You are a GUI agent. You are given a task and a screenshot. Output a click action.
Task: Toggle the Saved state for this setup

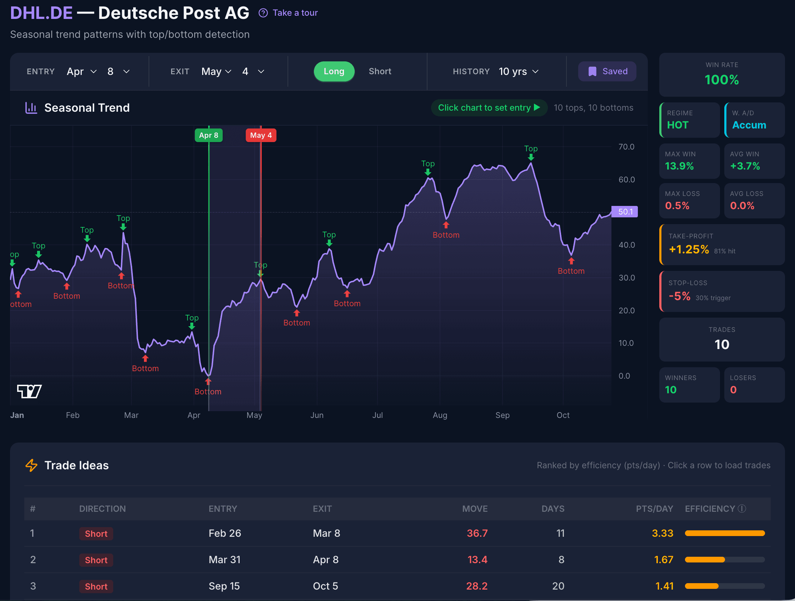(x=607, y=71)
